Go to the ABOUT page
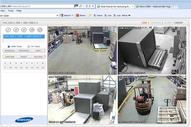191x127 pixels. pos(179,23)
